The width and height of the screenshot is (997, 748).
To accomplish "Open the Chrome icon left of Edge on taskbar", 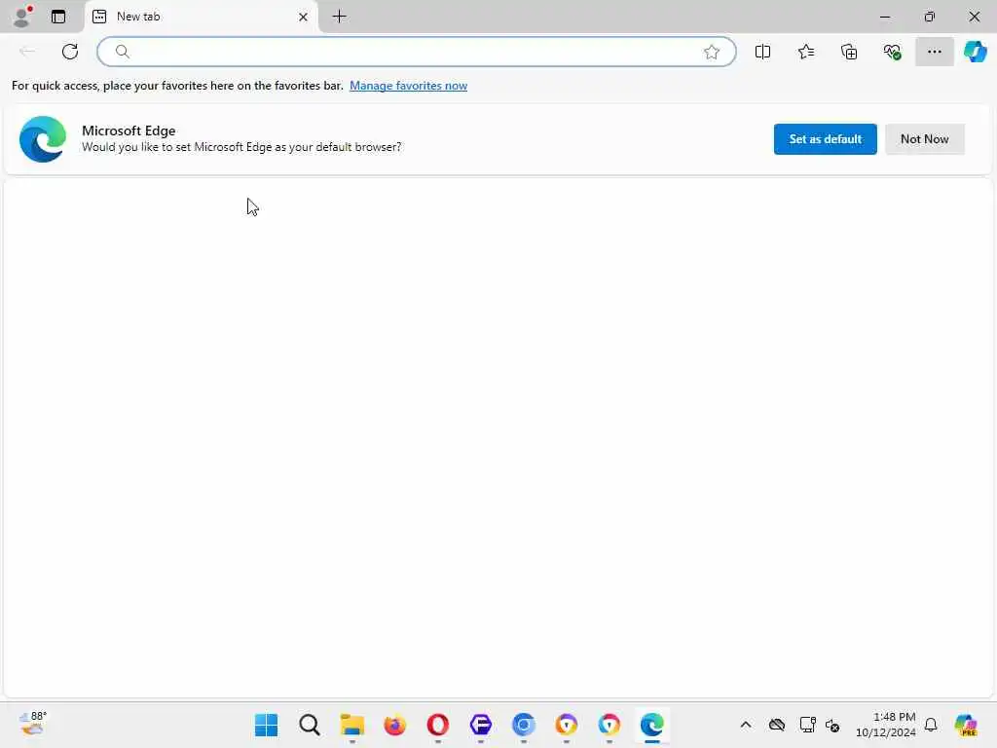I will click(x=609, y=725).
